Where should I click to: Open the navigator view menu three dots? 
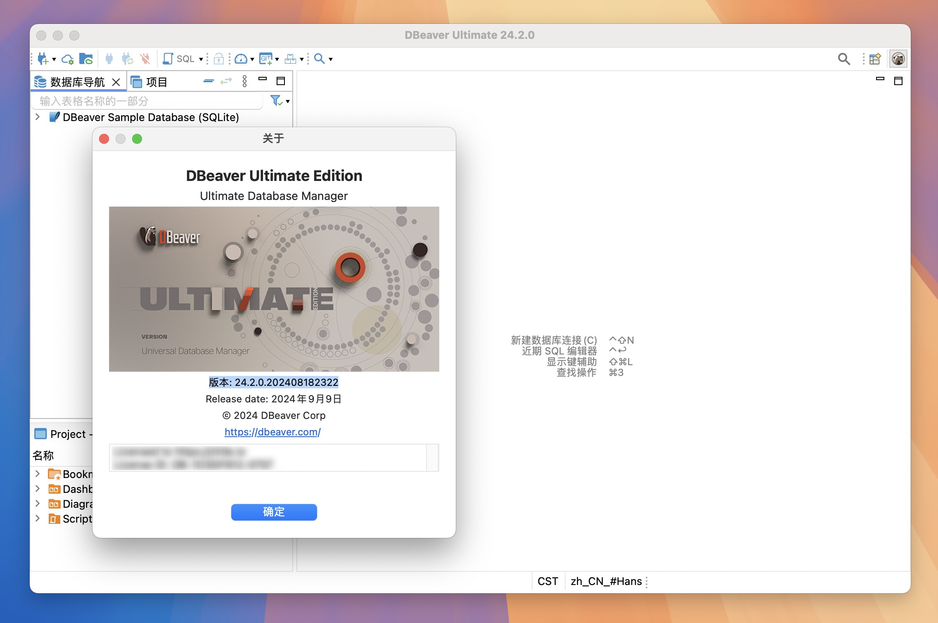coord(244,81)
